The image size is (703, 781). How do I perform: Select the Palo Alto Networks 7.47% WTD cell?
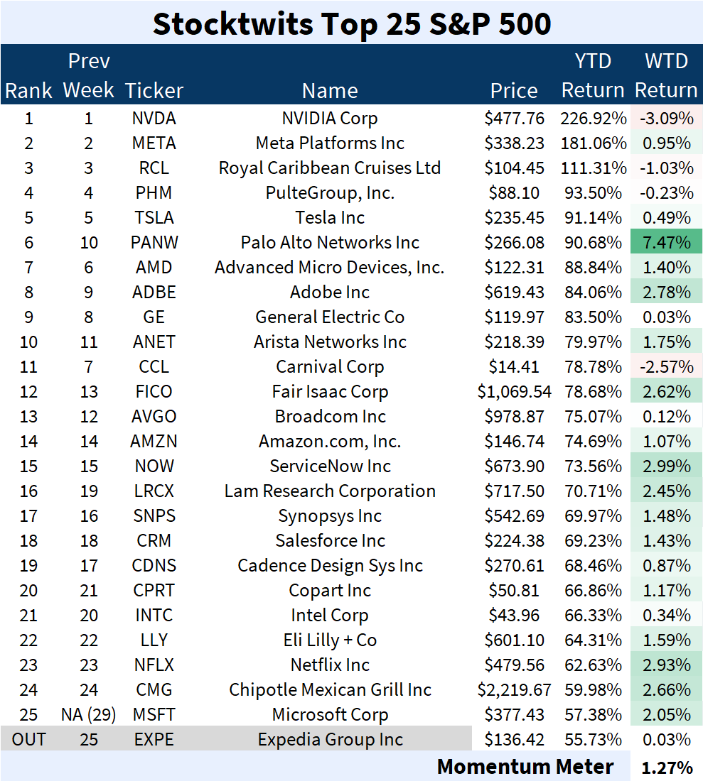[666, 242]
